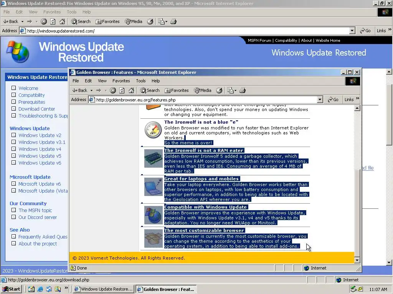Refresh the Golden Browser features page

point(122,90)
